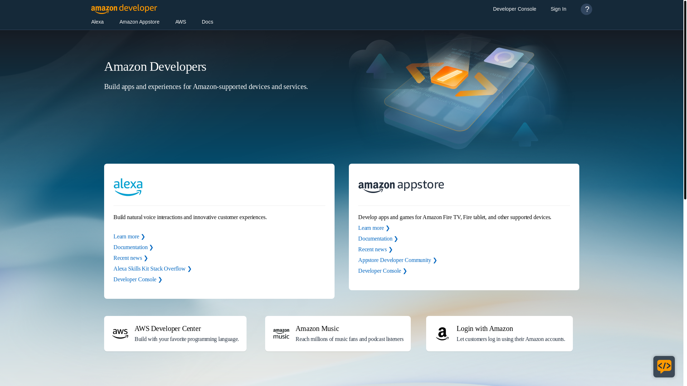Open the AWS navigation menu
This screenshot has height=386, width=687.
pyautogui.click(x=181, y=22)
